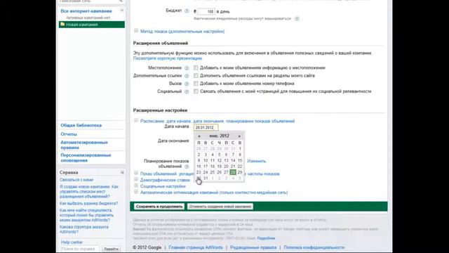Image resolution: width=449 pixels, height=253 pixels.
Task: Open the Help center link
Action: pyautogui.click(x=72, y=242)
